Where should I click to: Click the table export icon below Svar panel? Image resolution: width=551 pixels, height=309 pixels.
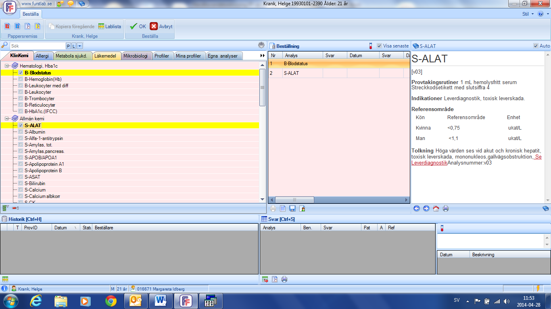click(x=265, y=279)
